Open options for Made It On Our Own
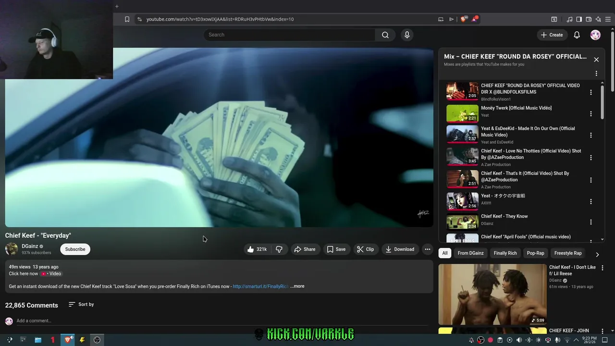The width and height of the screenshot is (615, 346). coord(591,135)
